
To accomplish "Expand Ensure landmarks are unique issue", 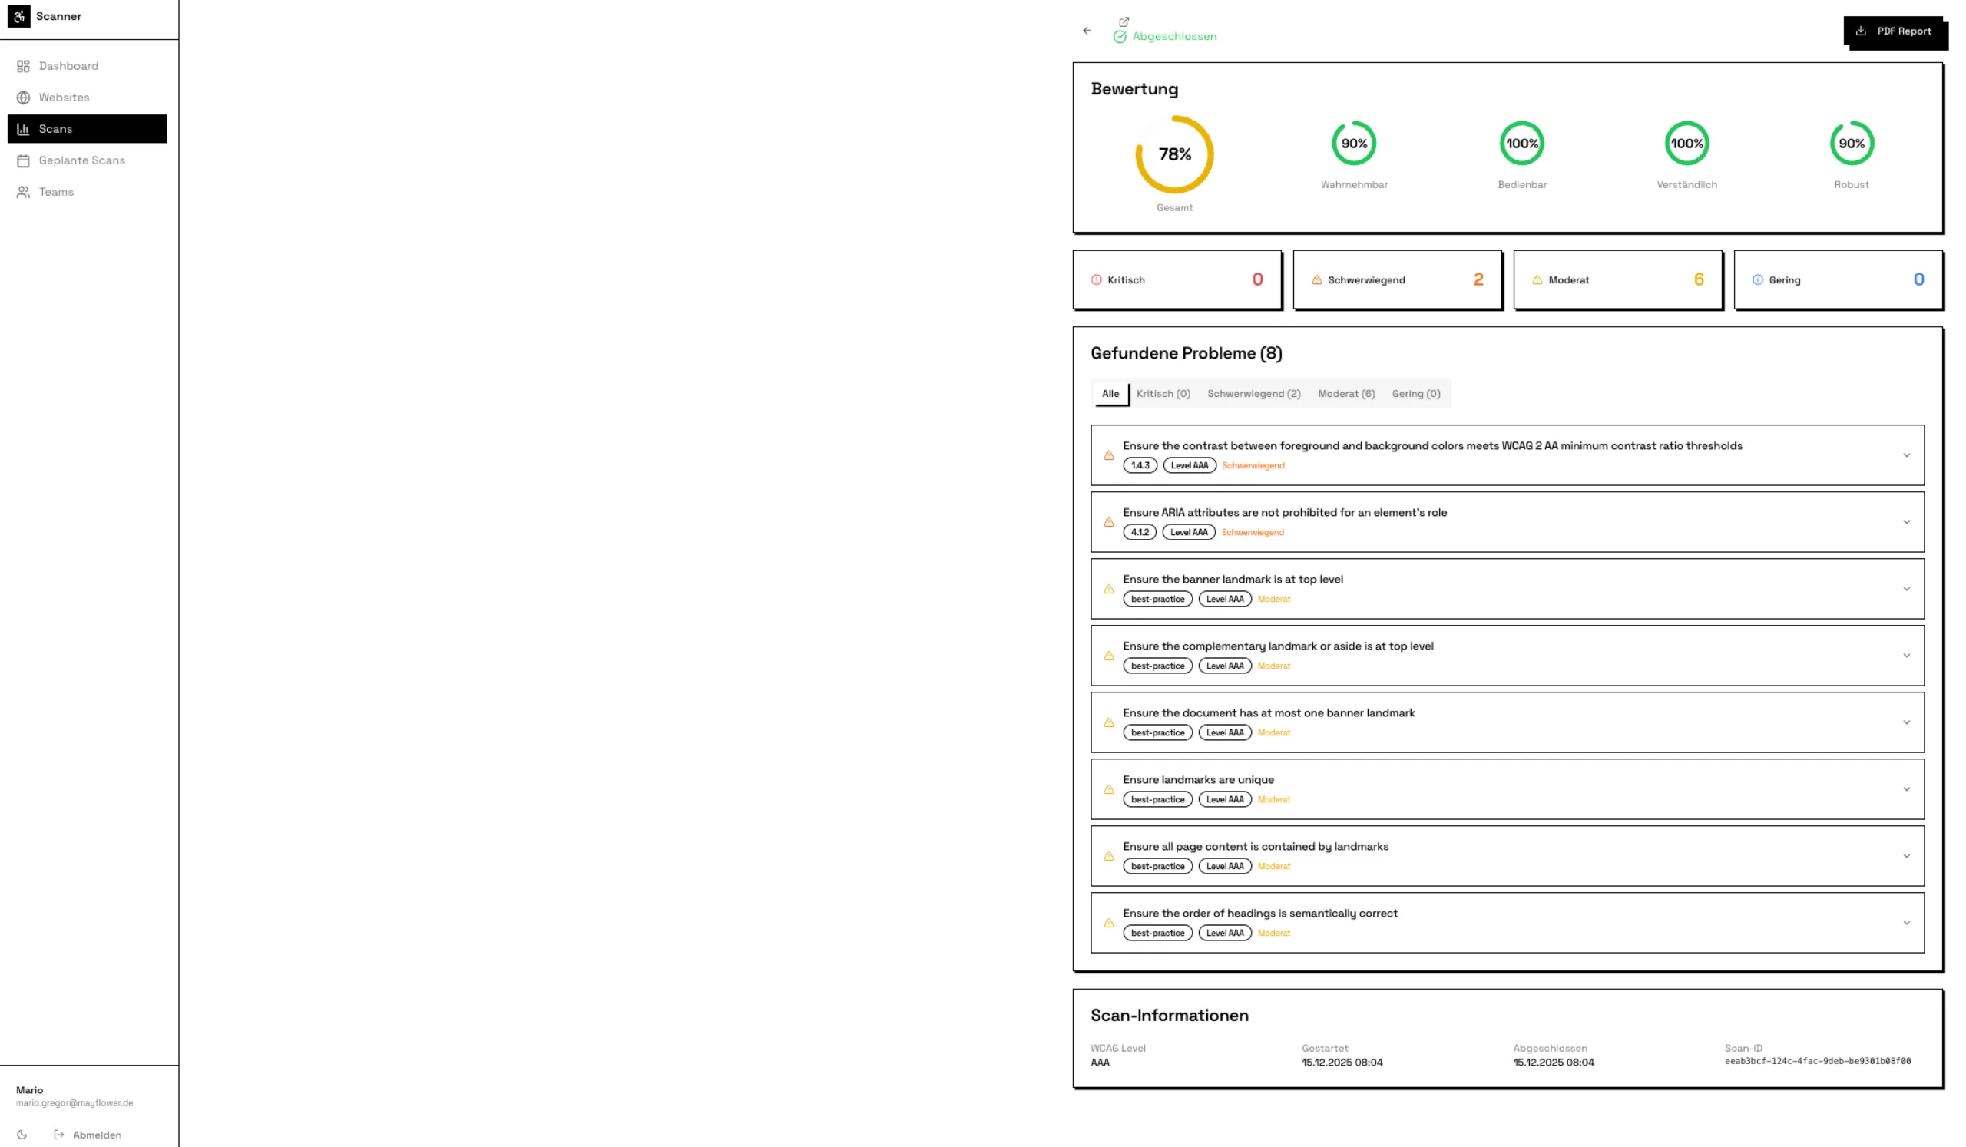I will pyautogui.click(x=1906, y=789).
